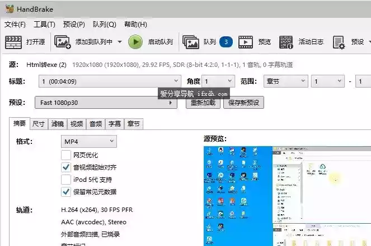Click the queue count badge showing 3
This screenshot has width=371, height=246.
pyautogui.click(x=226, y=42)
